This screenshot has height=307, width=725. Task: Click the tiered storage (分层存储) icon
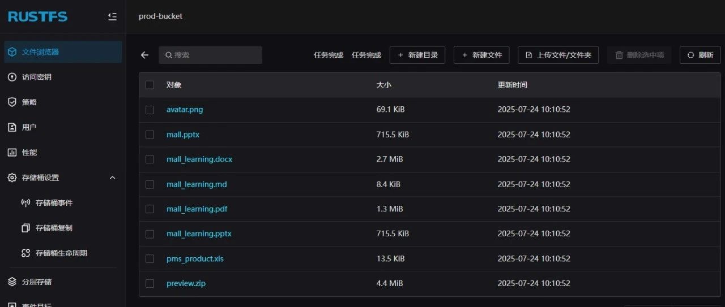click(12, 282)
